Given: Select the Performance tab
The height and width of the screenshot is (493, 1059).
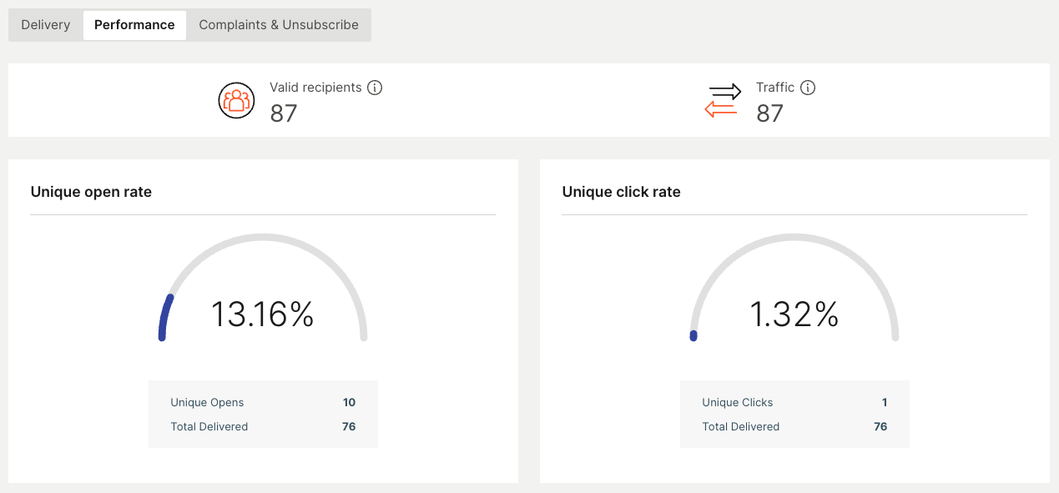Looking at the screenshot, I should coord(134,25).
